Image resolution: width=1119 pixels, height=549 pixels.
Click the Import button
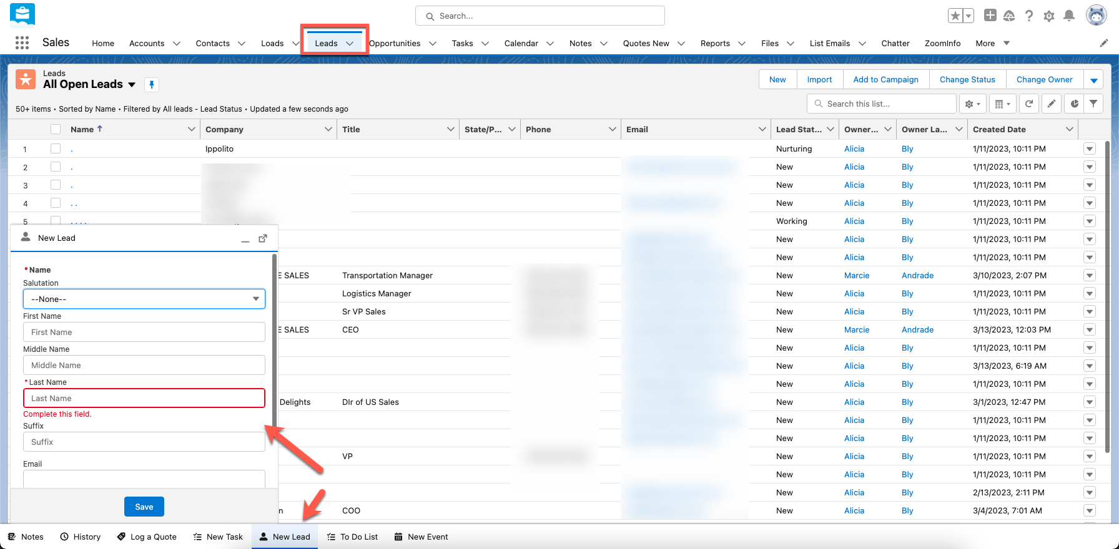[x=819, y=80]
